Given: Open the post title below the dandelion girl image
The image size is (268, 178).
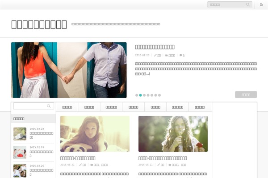Looking at the screenshot, I should (x=163, y=158).
